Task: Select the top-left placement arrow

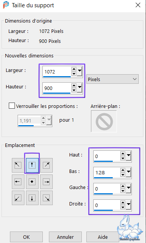Action: tap(18, 165)
